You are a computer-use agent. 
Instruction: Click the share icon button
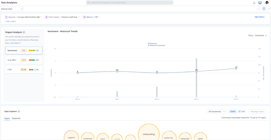pyautogui.click(x=259, y=9)
